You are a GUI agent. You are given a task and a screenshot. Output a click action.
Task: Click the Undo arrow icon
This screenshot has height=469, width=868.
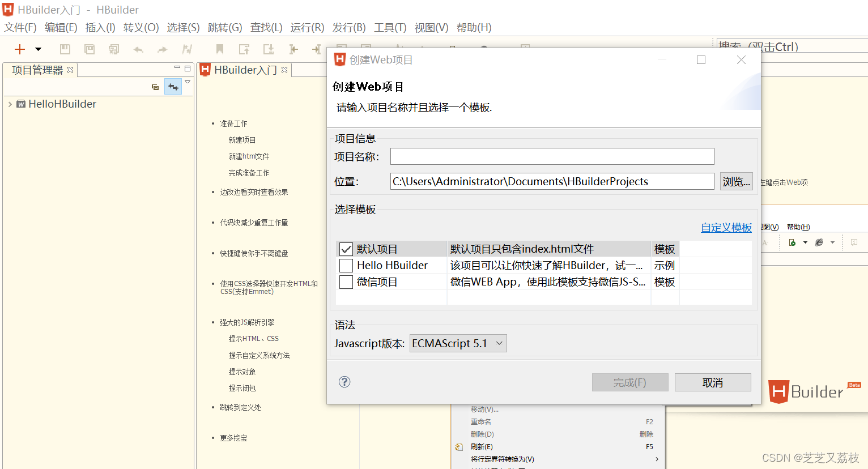[138, 49]
